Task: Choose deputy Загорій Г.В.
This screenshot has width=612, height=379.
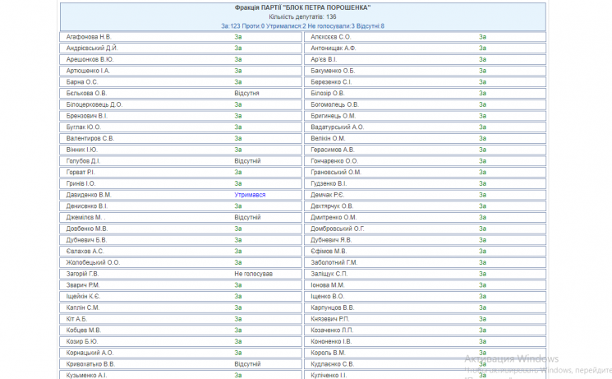Action: tap(82, 275)
